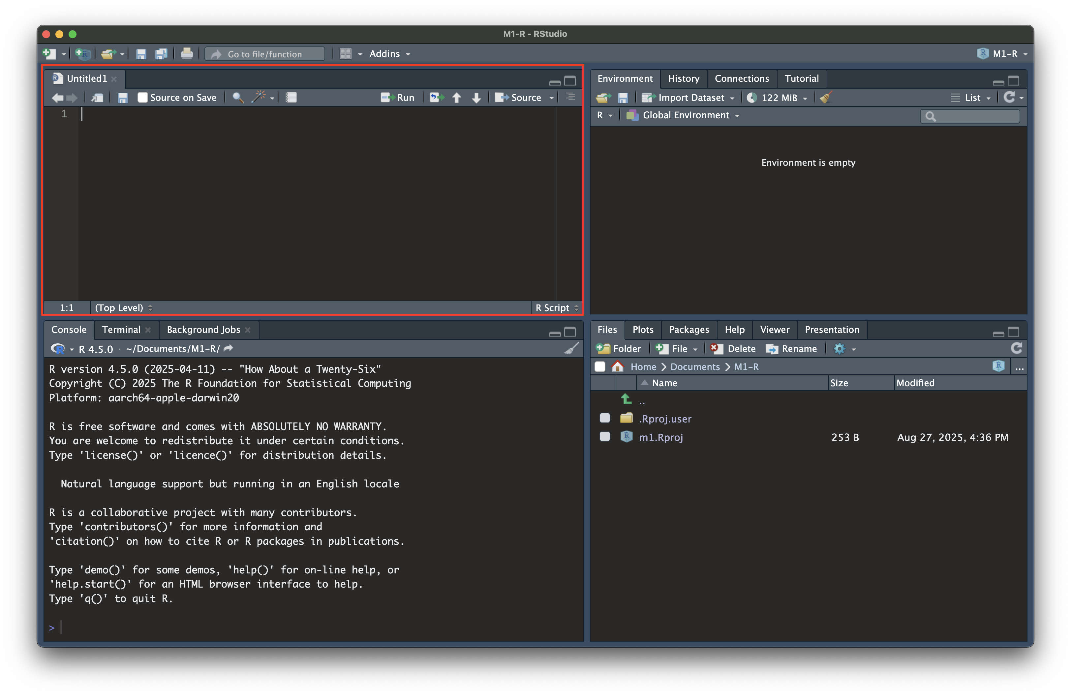Open the Import Dataset dropdown

[x=688, y=98]
